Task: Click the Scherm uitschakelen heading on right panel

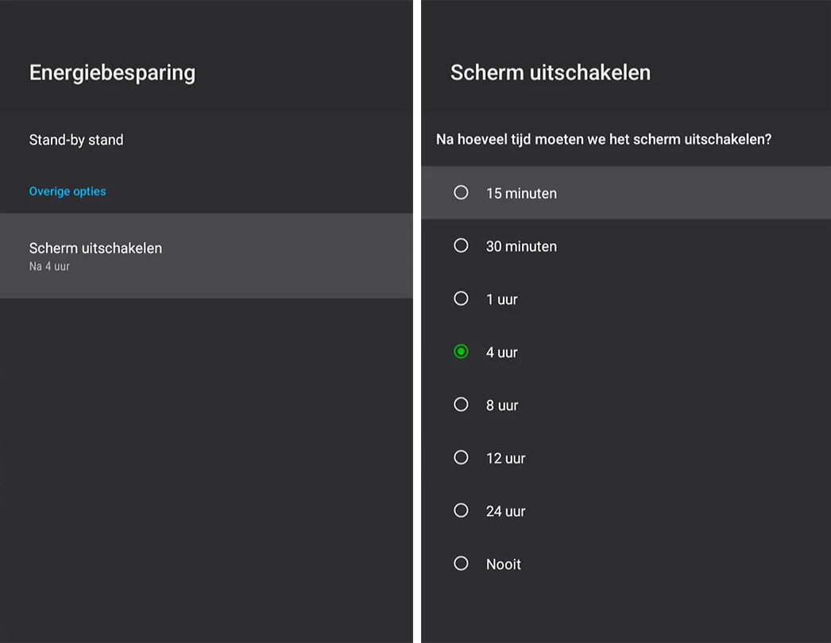Action: click(551, 72)
